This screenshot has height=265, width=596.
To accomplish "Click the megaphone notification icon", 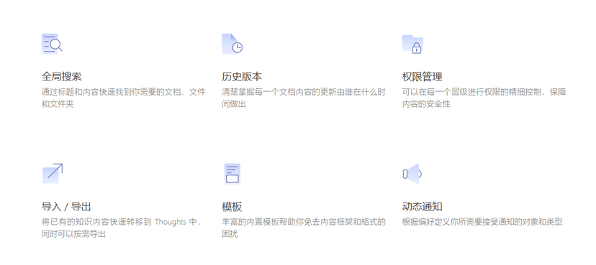I will click(412, 174).
